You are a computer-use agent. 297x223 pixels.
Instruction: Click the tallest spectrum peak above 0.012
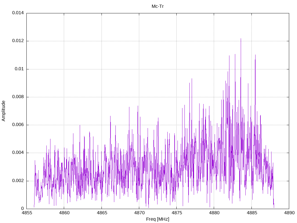pyautogui.click(x=241, y=39)
